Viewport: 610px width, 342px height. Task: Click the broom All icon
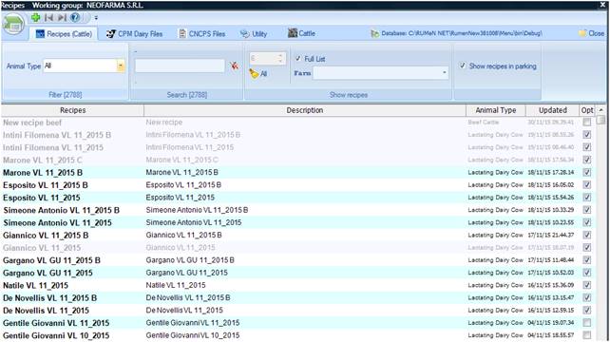[254, 73]
